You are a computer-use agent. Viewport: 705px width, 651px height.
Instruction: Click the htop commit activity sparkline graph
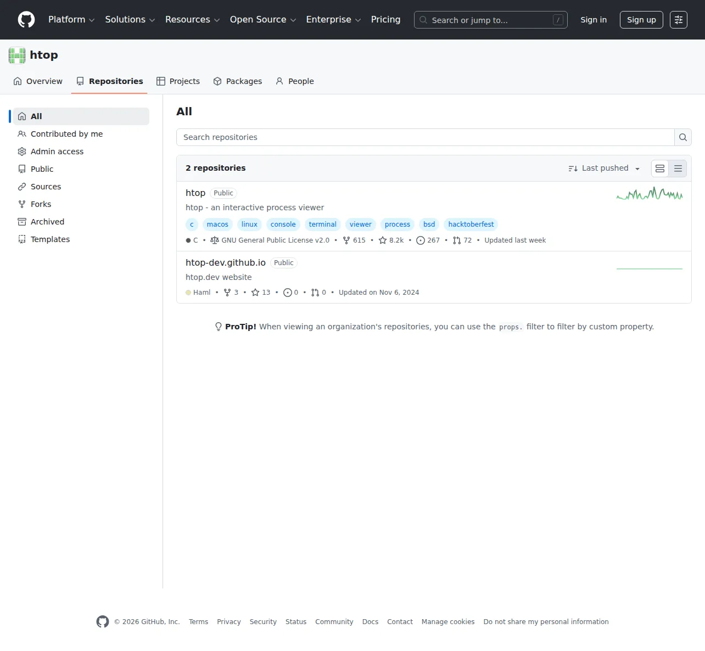[x=650, y=194]
